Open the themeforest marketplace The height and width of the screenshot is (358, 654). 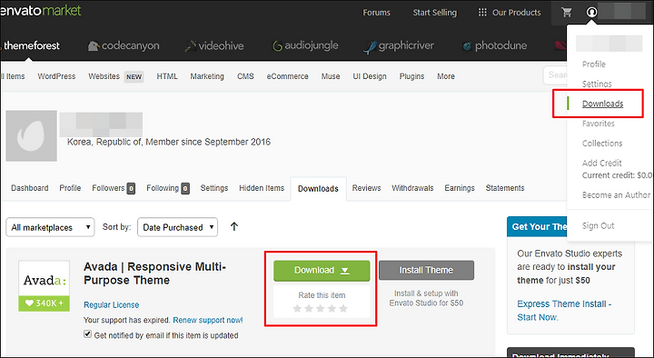click(x=31, y=45)
